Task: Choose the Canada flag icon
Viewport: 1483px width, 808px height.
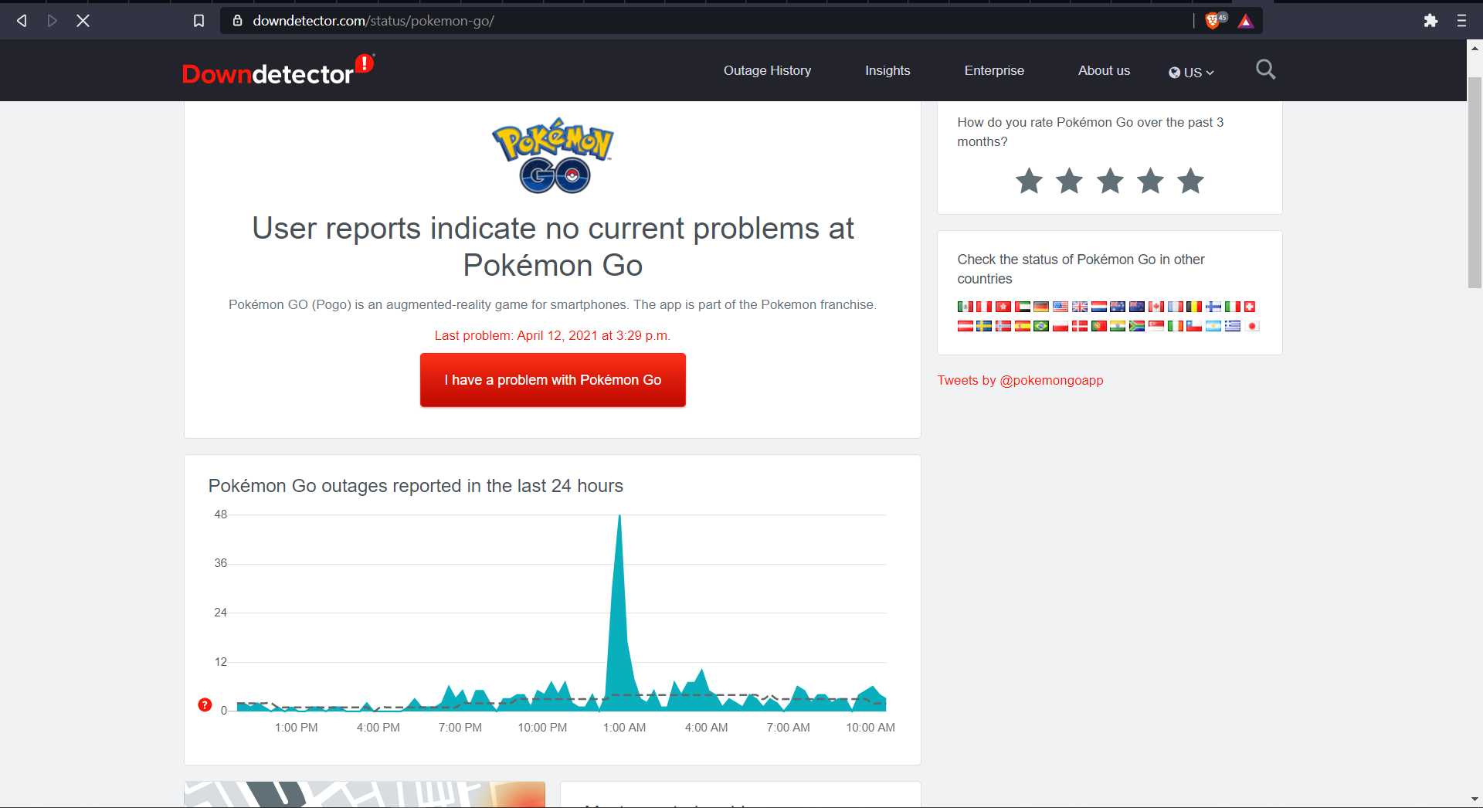Action: point(1156,307)
